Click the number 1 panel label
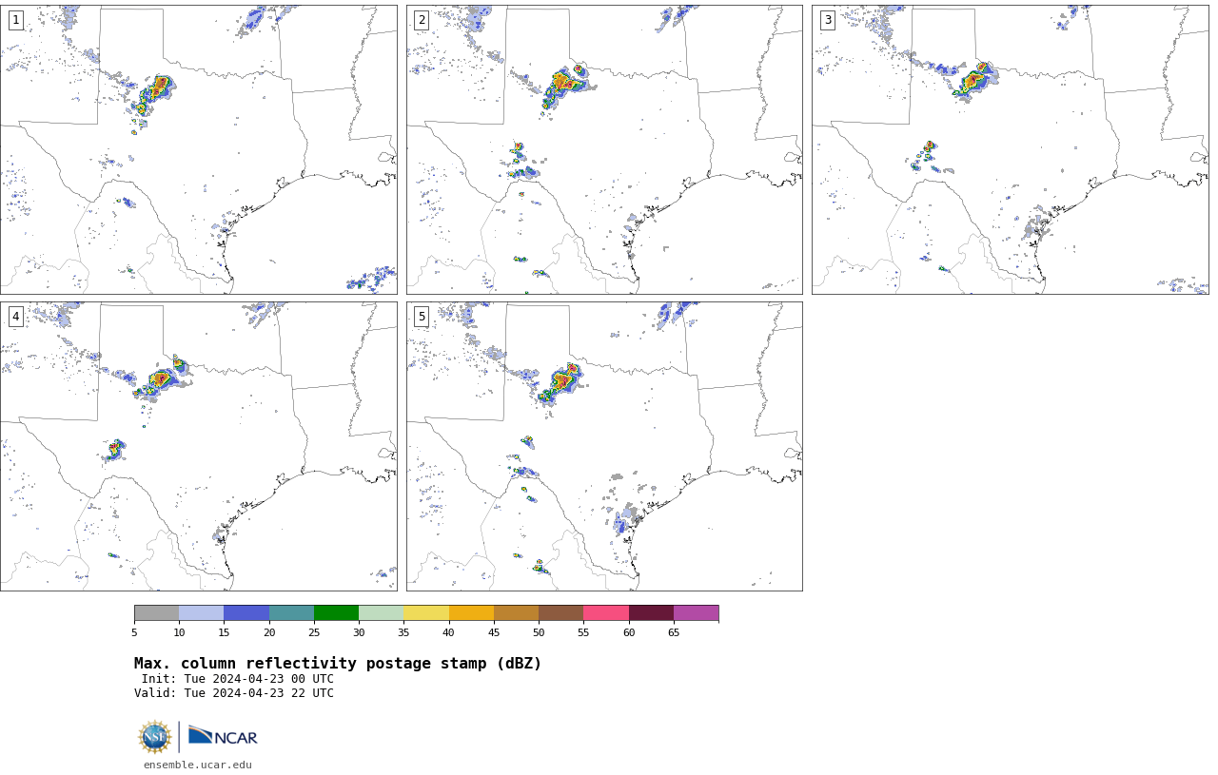This screenshot has width=1218, height=775. click(x=15, y=20)
